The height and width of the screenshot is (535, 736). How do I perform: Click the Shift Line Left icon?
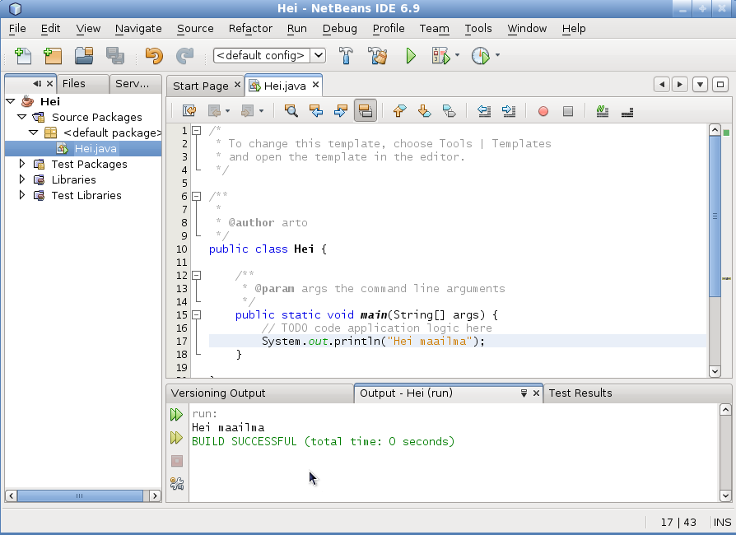484,111
